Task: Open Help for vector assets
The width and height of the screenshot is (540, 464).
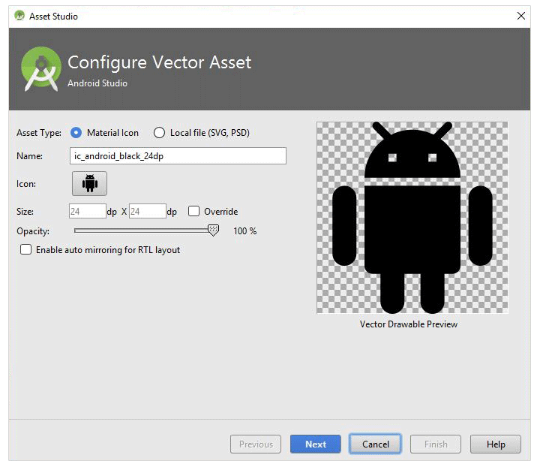Action: (496, 444)
